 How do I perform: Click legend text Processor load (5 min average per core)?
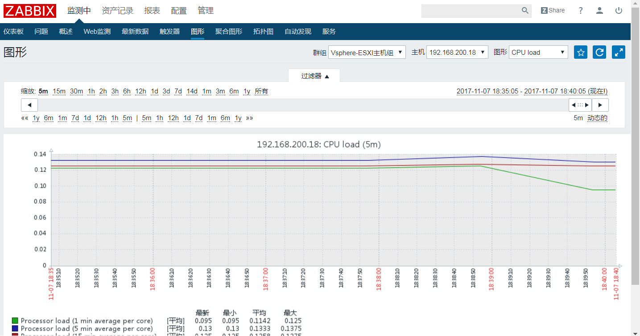[87, 328]
